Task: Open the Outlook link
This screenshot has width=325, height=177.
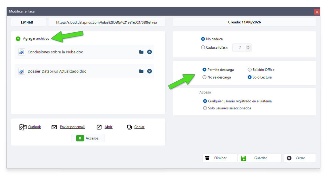Action: [x=35, y=127]
